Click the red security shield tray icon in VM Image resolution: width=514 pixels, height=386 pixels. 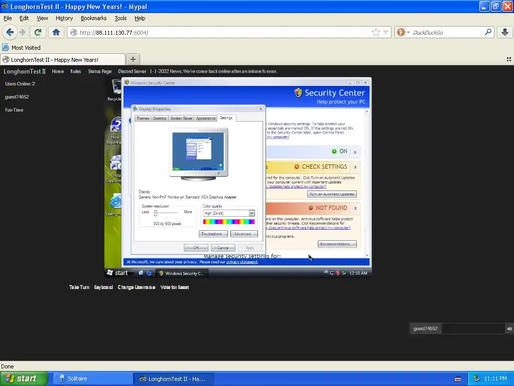pos(338,273)
